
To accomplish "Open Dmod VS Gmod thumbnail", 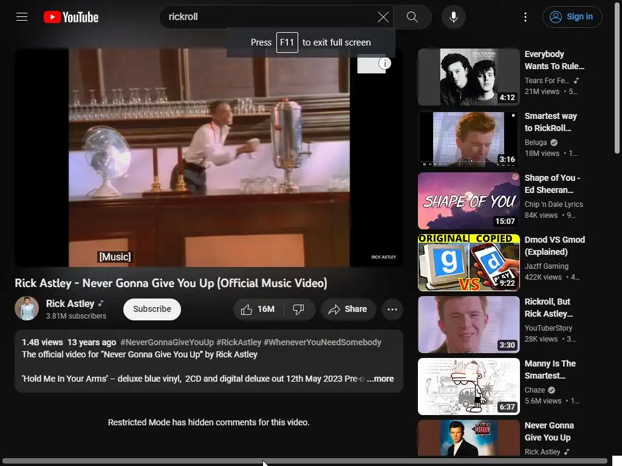I will (468, 263).
